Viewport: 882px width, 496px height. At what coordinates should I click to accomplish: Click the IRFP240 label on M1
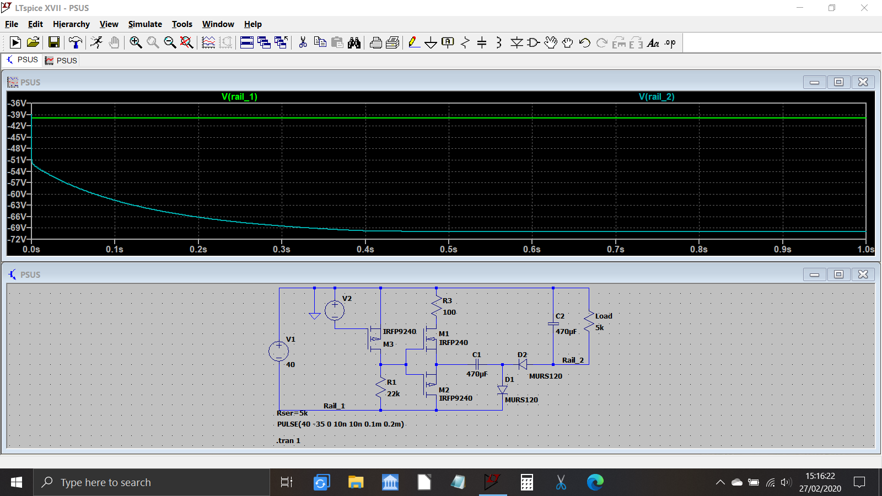[453, 342]
